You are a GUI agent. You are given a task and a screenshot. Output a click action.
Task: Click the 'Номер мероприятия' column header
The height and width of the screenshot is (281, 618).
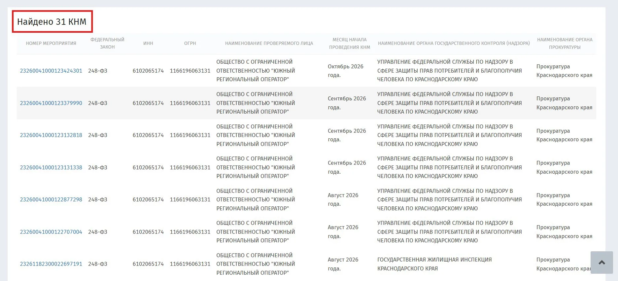[51, 43]
